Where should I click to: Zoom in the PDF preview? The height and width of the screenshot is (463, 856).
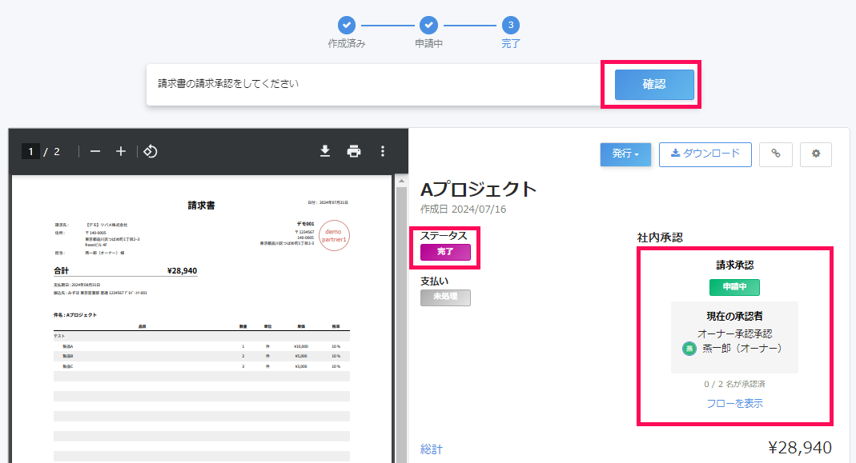[121, 151]
